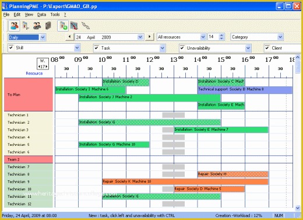Viewport: 303px width, 220px height.
Task: Click the 14:00 hour timeline header
Action: pos(200,60)
